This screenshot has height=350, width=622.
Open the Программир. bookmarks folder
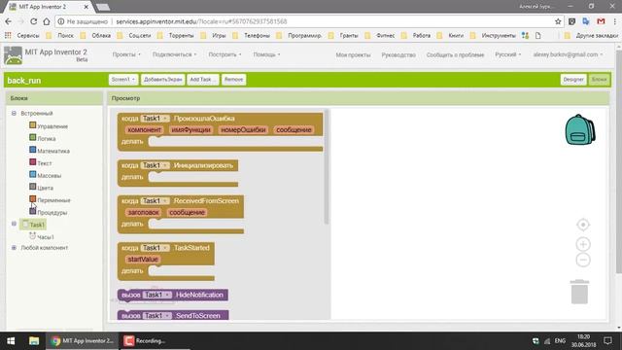coord(300,35)
